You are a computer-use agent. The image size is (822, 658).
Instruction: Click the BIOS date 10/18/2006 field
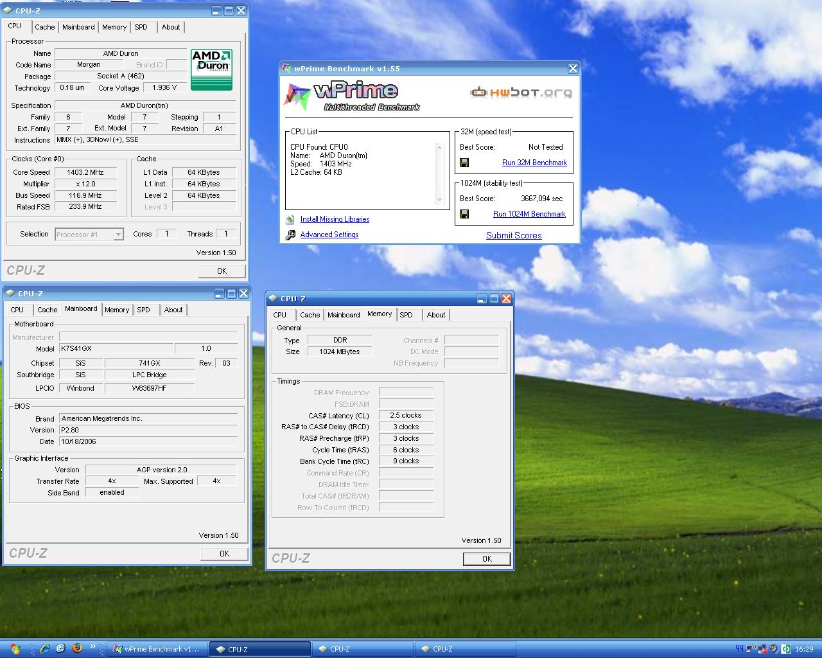coord(148,442)
